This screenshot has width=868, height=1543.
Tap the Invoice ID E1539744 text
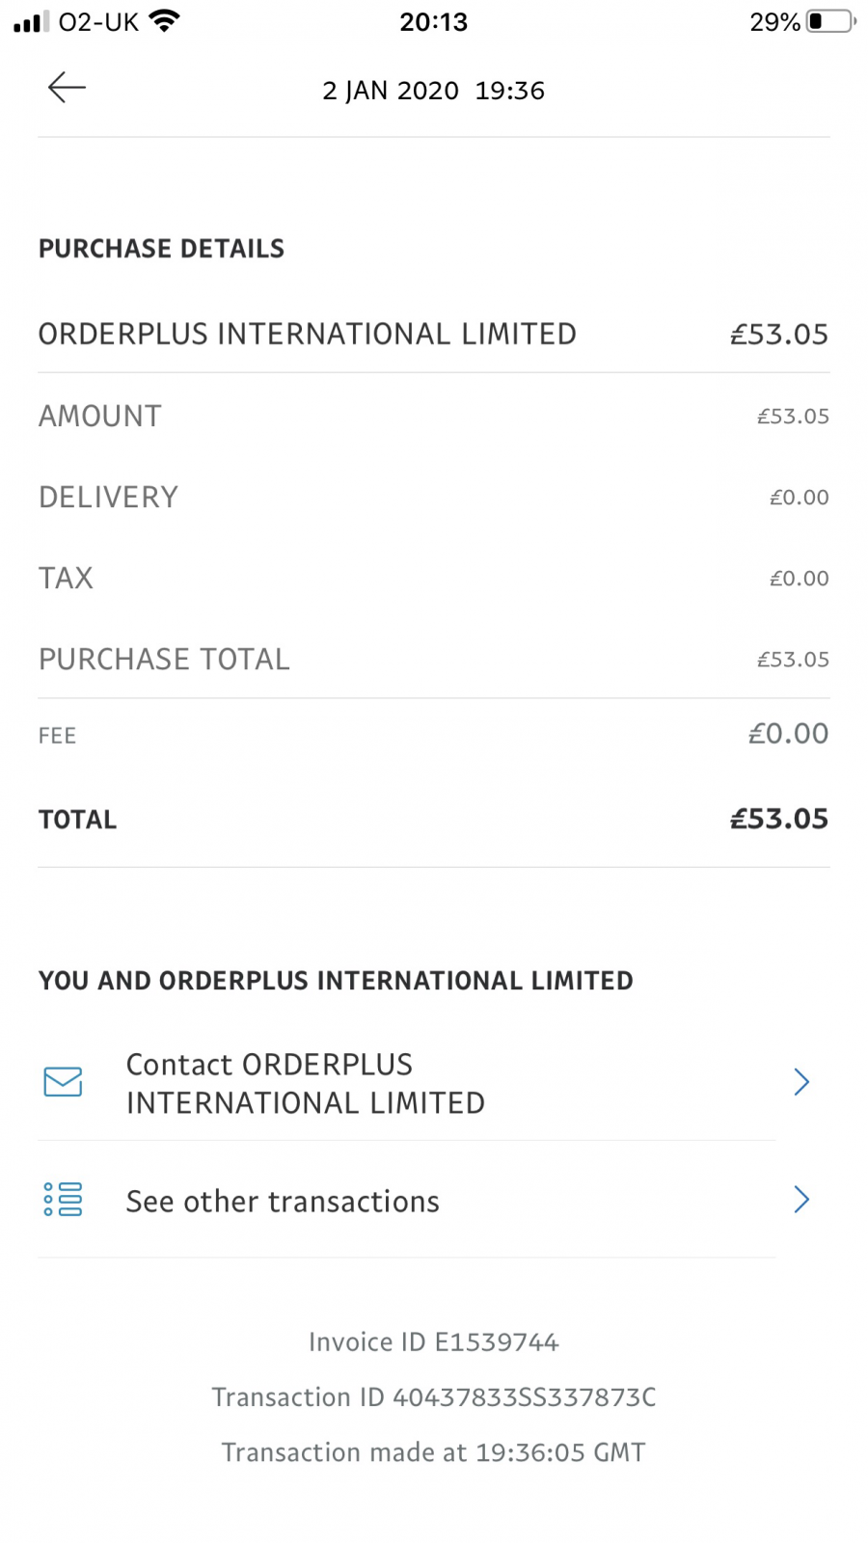pos(434,1342)
